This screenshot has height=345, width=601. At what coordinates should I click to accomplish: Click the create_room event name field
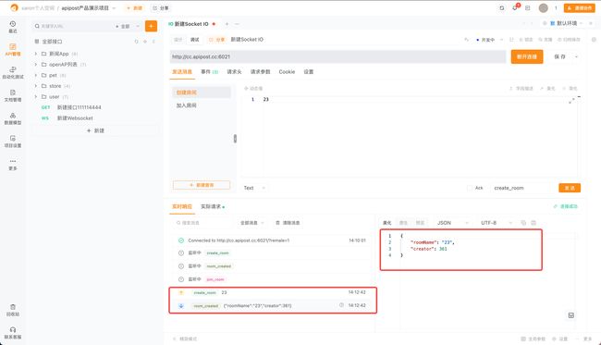coord(522,188)
